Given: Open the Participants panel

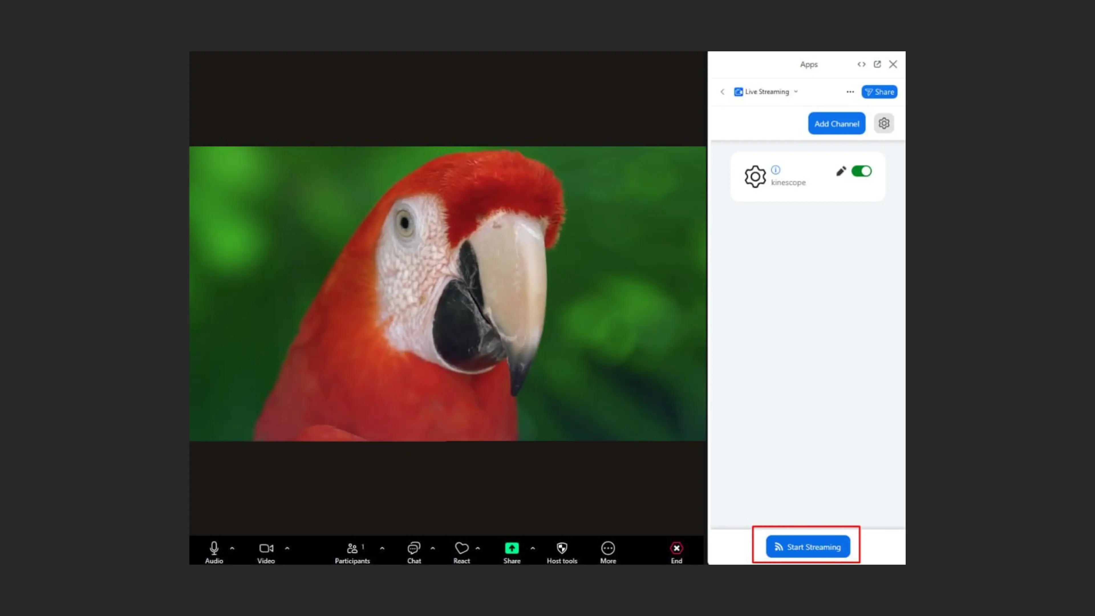Looking at the screenshot, I should 352,548.
